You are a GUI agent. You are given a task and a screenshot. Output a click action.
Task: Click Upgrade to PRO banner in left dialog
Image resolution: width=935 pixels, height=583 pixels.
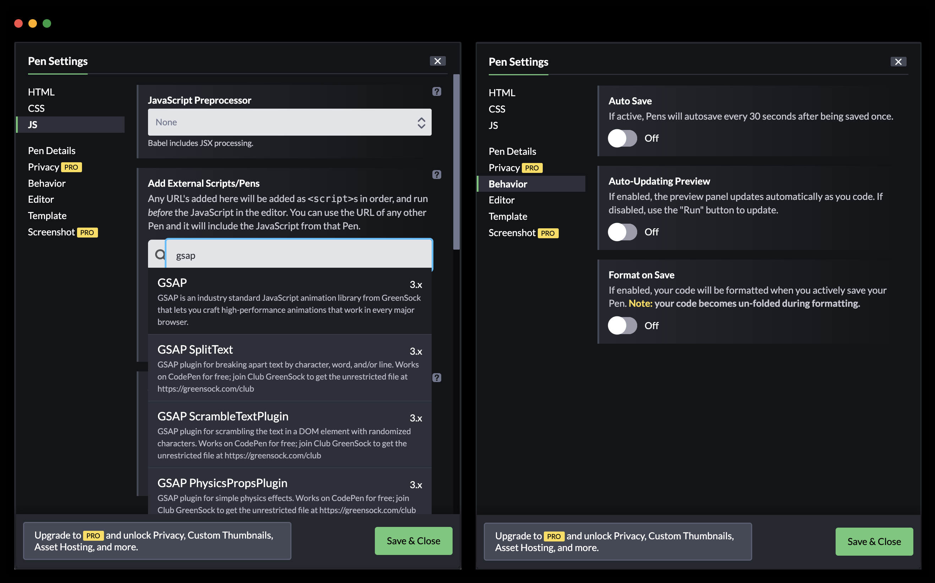pos(157,541)
